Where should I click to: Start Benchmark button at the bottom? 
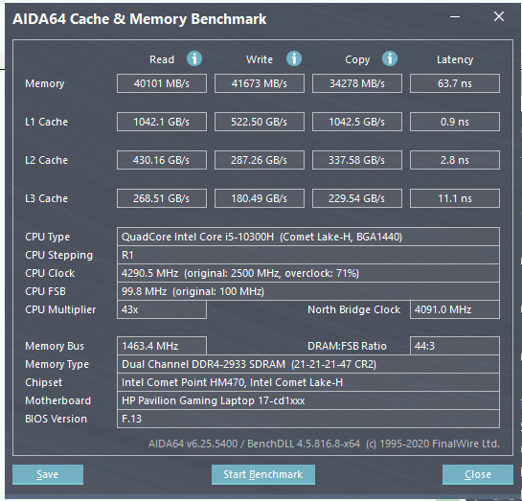[263, 474]
